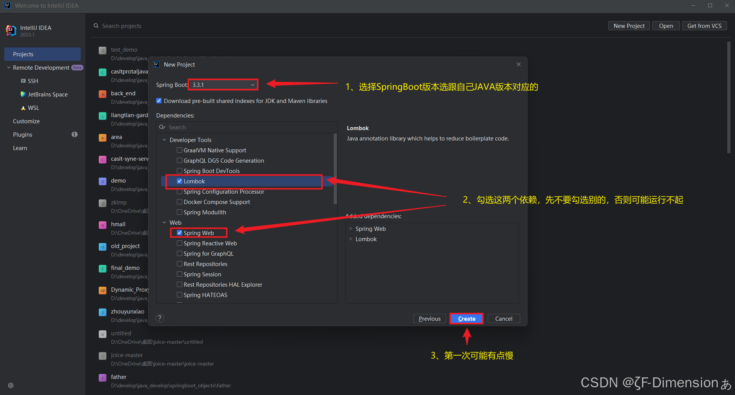Click the Get from VCS button
735x395 pixels.
tap(704, 26)
